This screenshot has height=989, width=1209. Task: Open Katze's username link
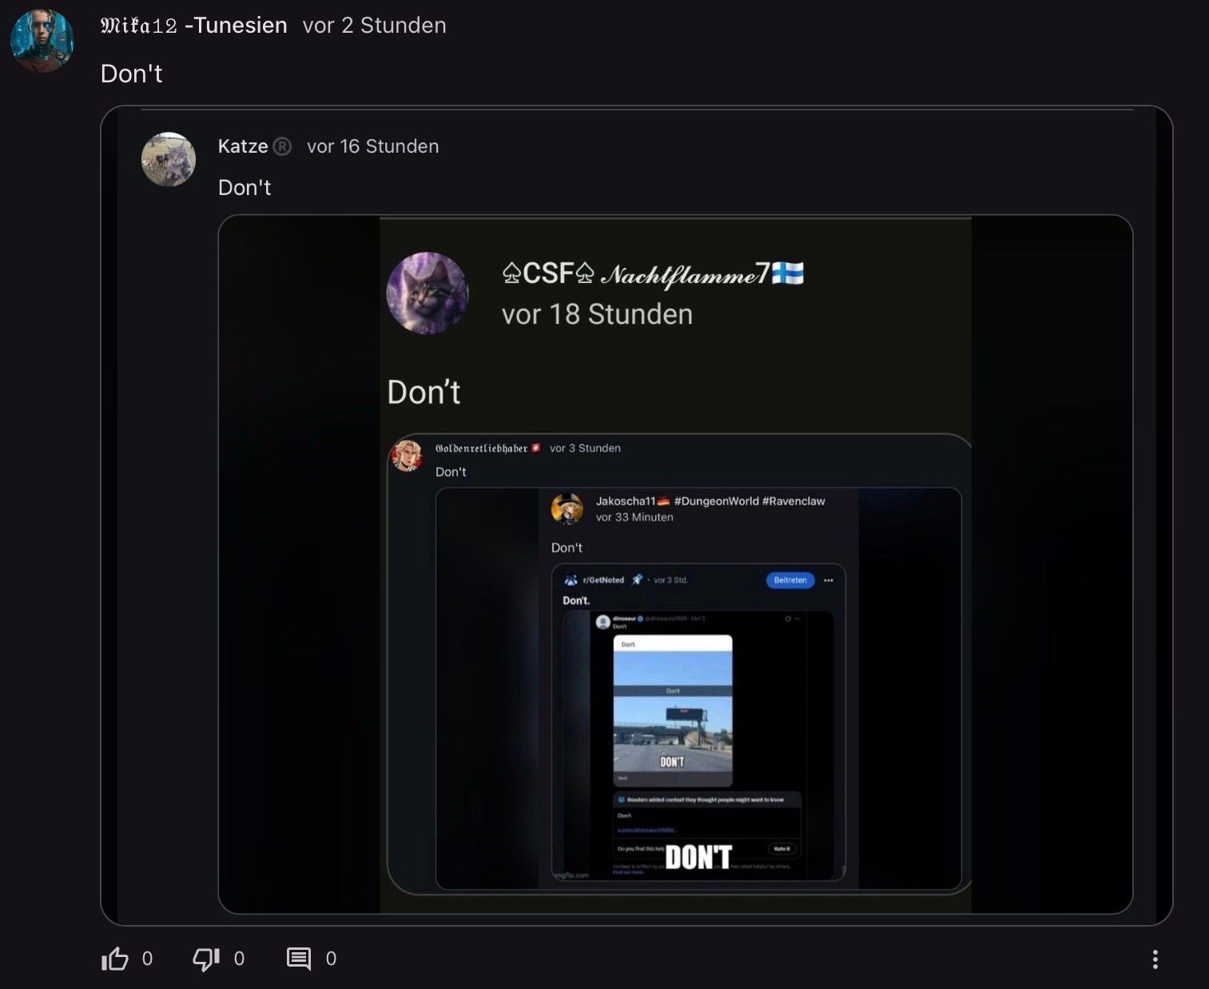pos(243,146)
